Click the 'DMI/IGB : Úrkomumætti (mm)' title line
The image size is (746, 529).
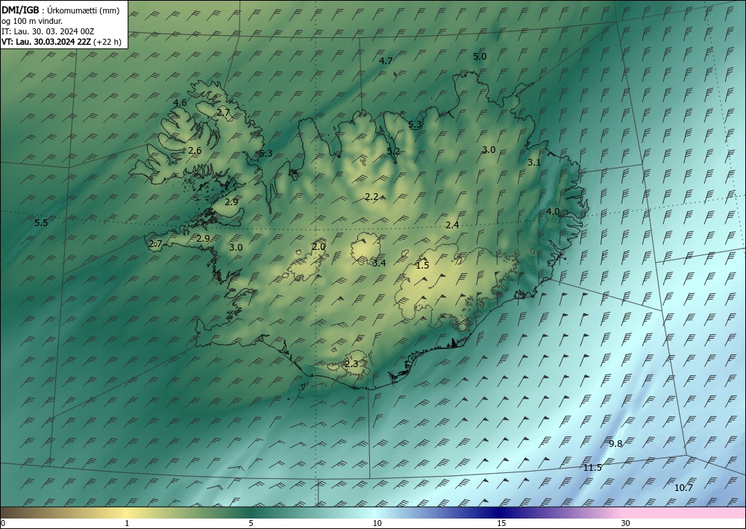(x=60, y=10)
